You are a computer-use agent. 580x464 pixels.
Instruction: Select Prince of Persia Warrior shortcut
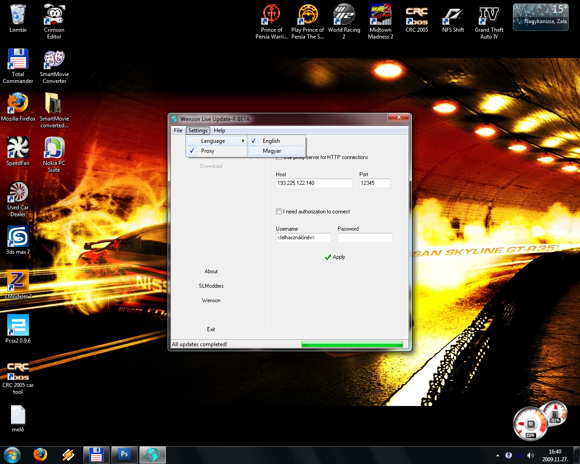click(271, 21)
